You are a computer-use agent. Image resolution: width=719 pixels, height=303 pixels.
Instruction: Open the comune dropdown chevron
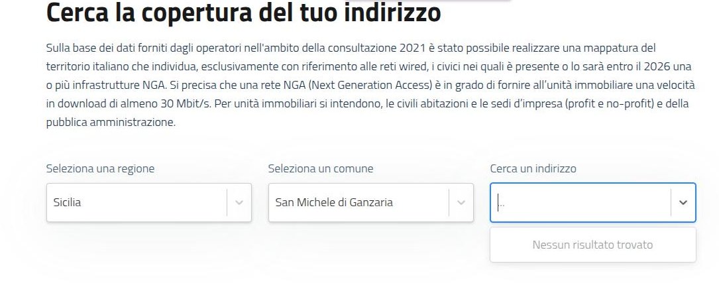[461, 202]
